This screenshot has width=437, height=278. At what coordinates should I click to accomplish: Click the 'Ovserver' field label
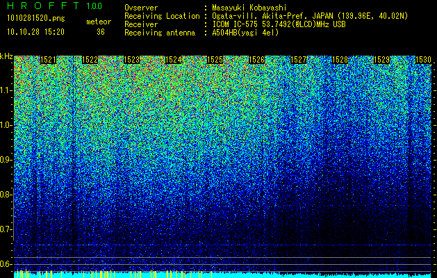coord(141,8)
